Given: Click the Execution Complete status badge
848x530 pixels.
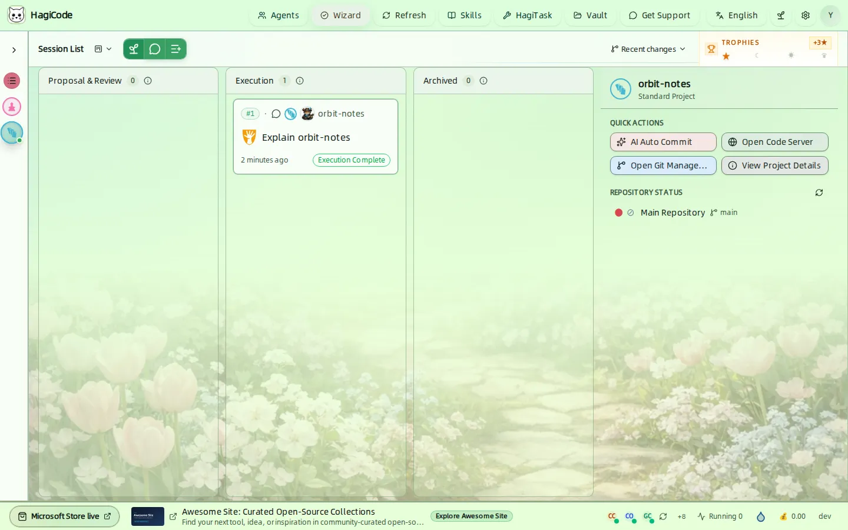Looking at the screenshot, I should point(352,160).
